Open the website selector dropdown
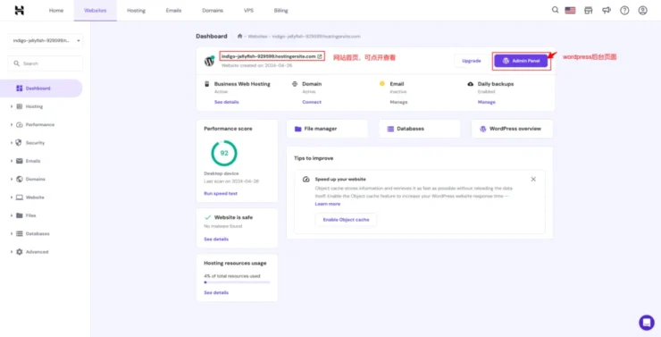Viewport: 661px width, 337px height. pos(46,40)
